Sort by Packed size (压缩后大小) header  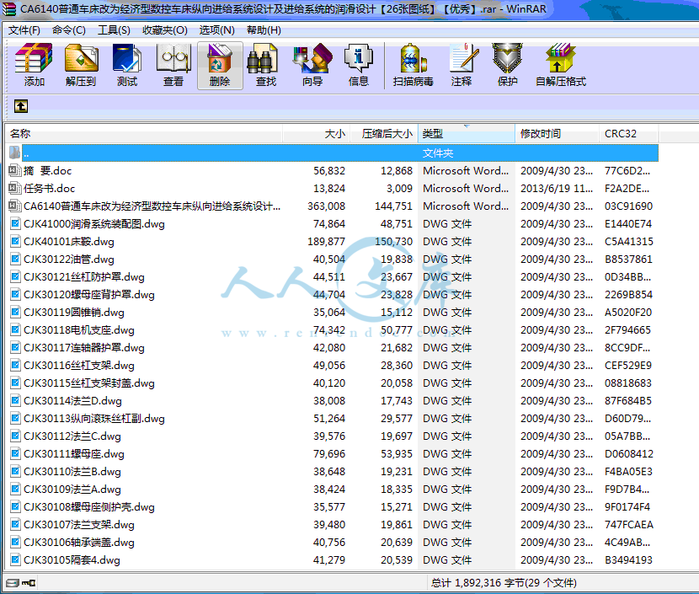(384, 133)
